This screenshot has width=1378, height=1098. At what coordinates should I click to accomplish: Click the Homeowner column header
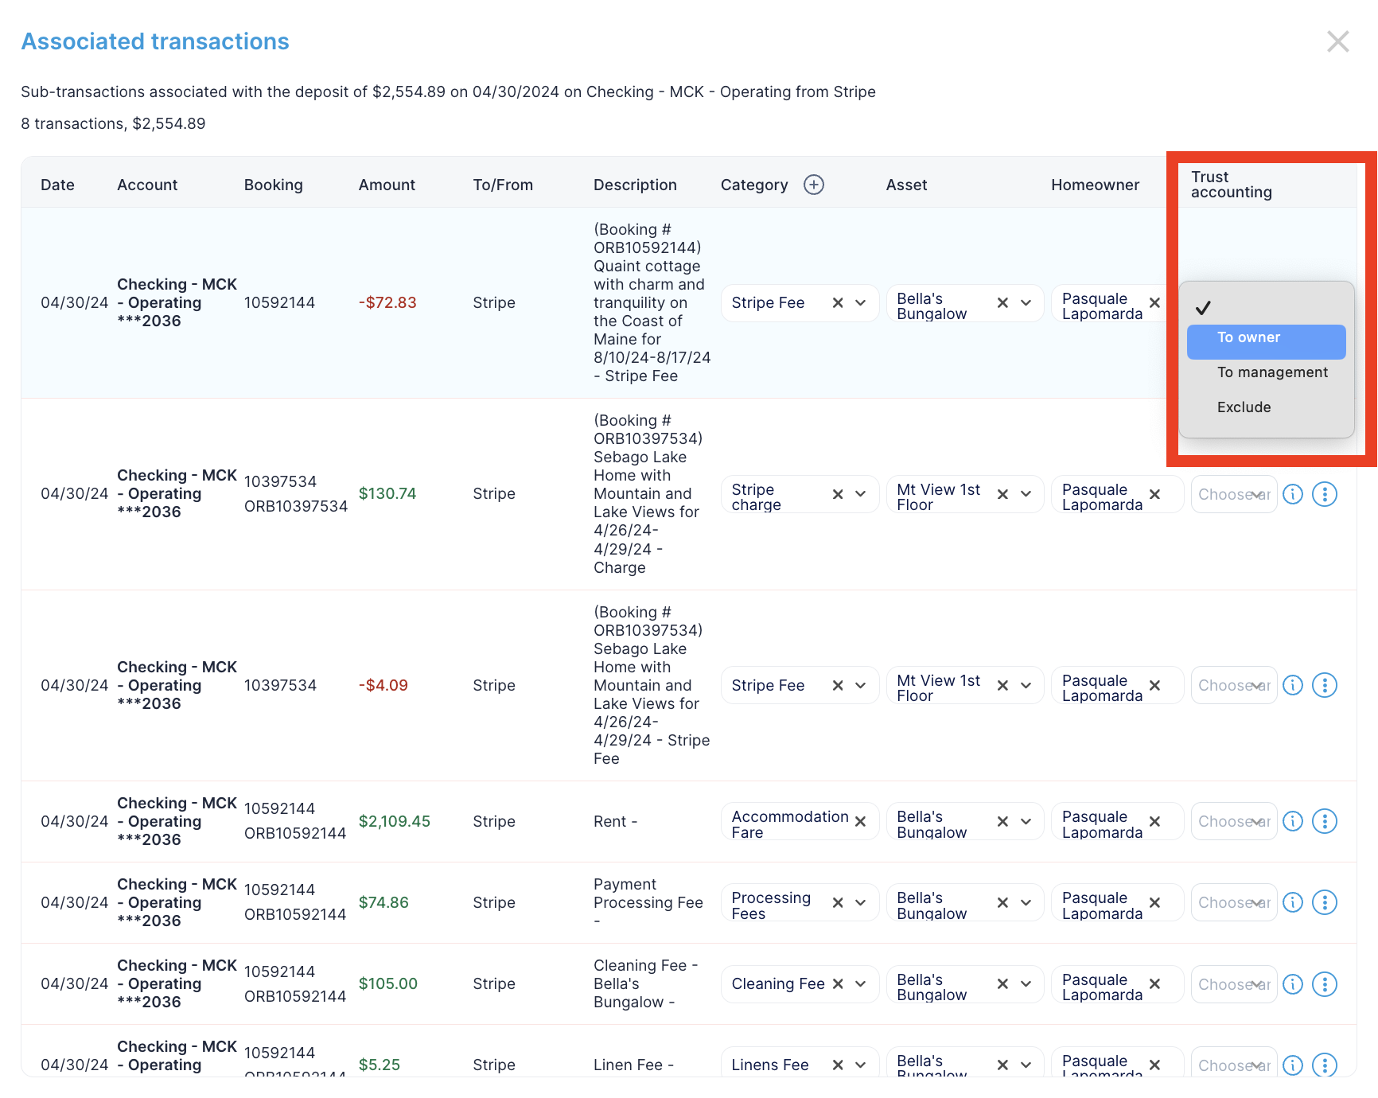(1095, 185)
